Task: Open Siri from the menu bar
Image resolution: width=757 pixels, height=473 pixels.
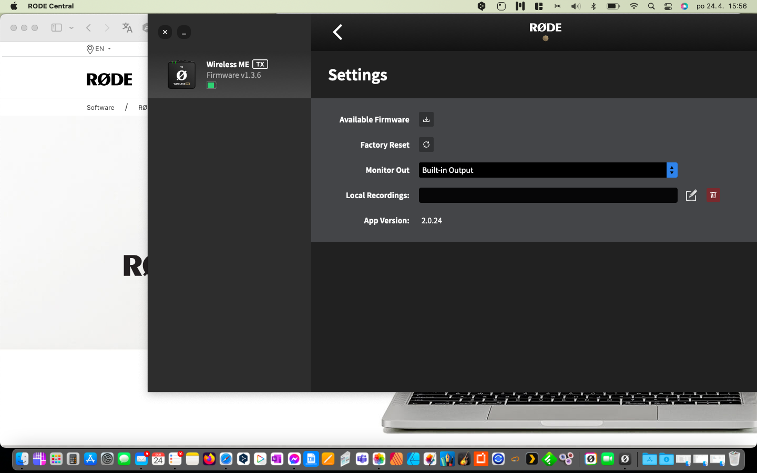Action: pos(684,6)
